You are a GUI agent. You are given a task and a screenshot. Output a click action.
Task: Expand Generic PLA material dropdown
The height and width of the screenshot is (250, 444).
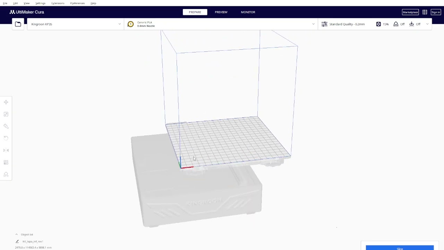tap(221, 24)
